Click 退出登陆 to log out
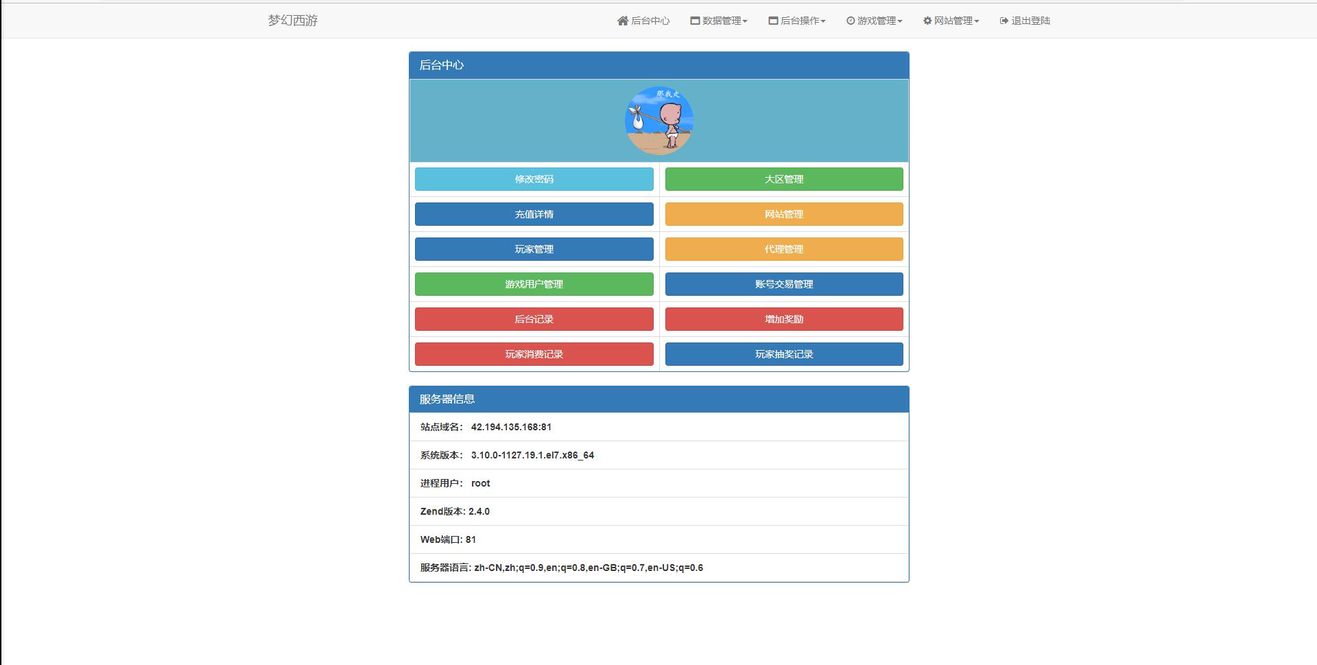 (x=1024, y=21)
